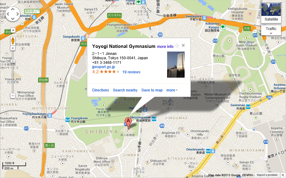The image size is (286, 178).
Task: Get Directions to the gymnasium
Action: pos(100,90)
